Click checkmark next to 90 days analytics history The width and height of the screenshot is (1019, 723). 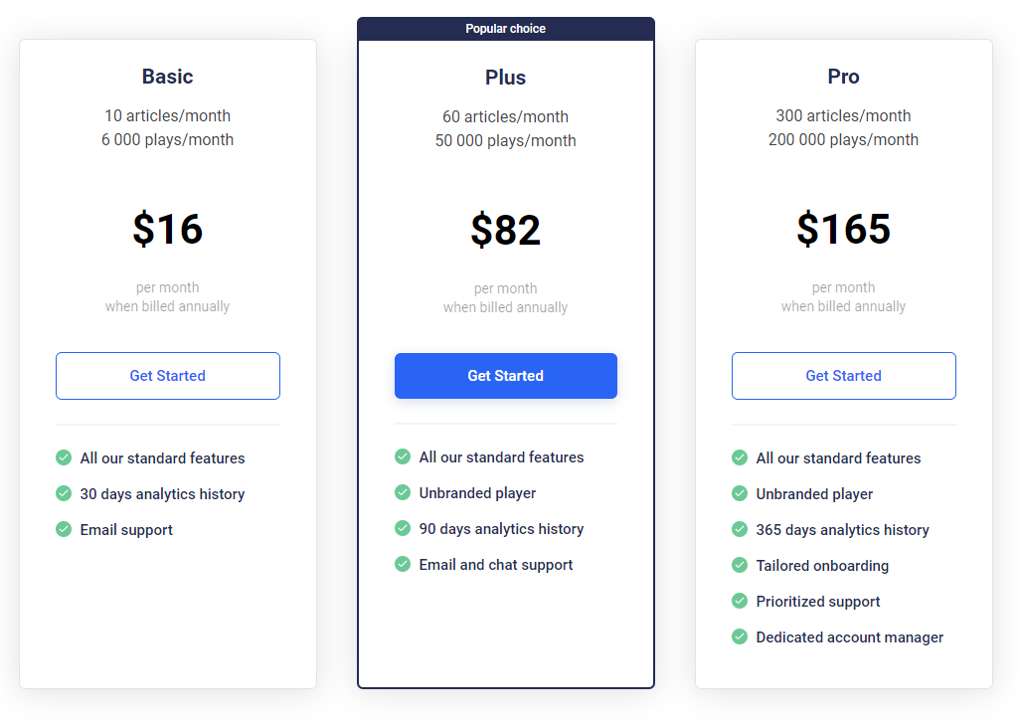click(x=403, y=528)
